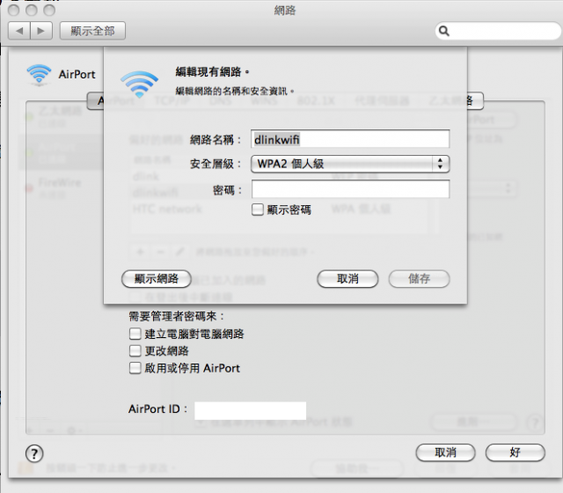Click the search magnifier icon

coord(443,32)
